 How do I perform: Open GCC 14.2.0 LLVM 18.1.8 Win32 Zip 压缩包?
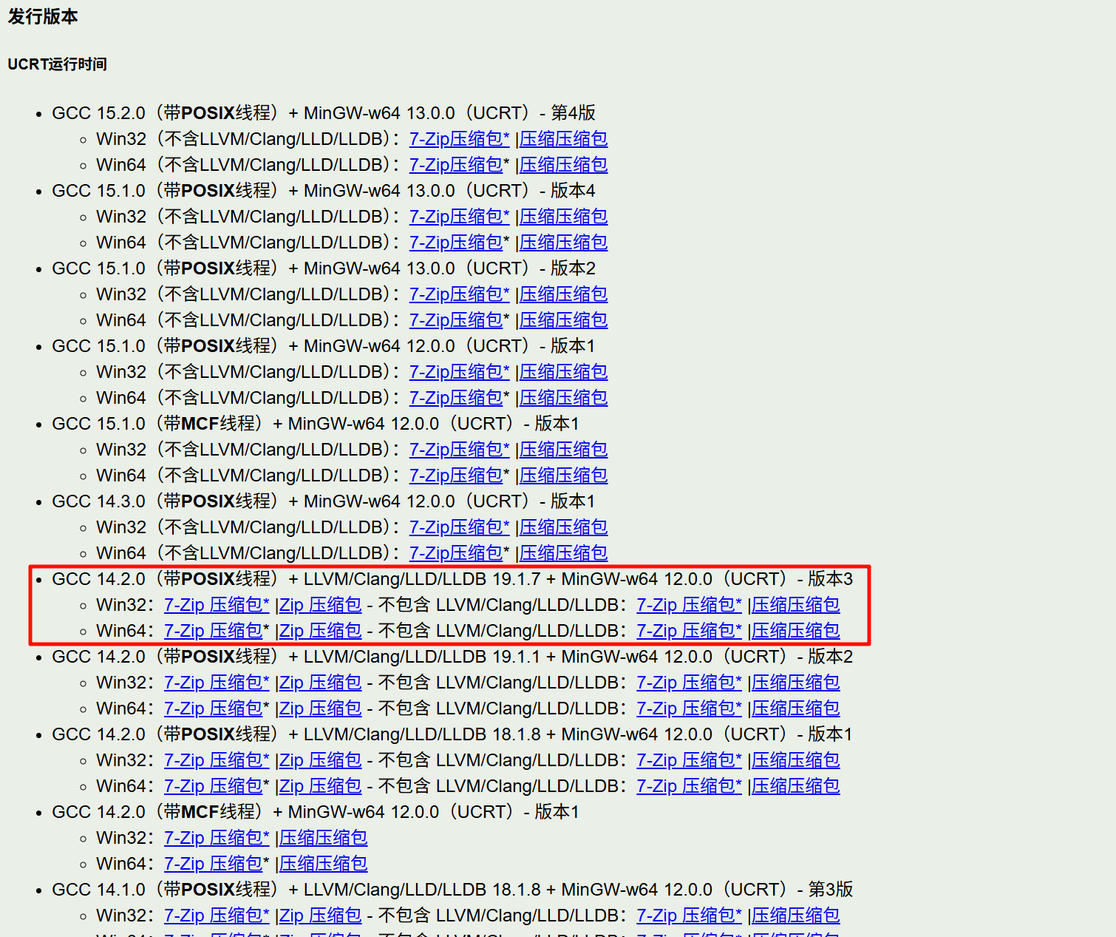[x=320, y=760]
